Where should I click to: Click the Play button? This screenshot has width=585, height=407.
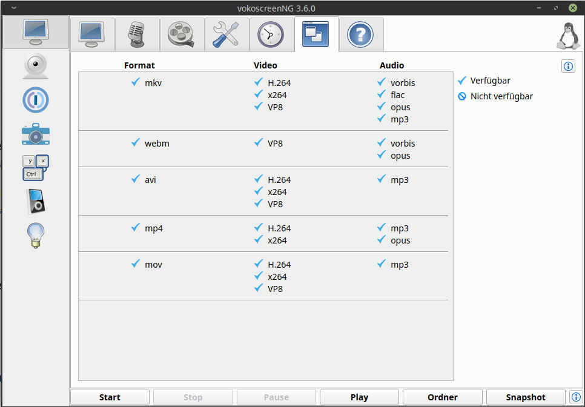coord(359,397)
